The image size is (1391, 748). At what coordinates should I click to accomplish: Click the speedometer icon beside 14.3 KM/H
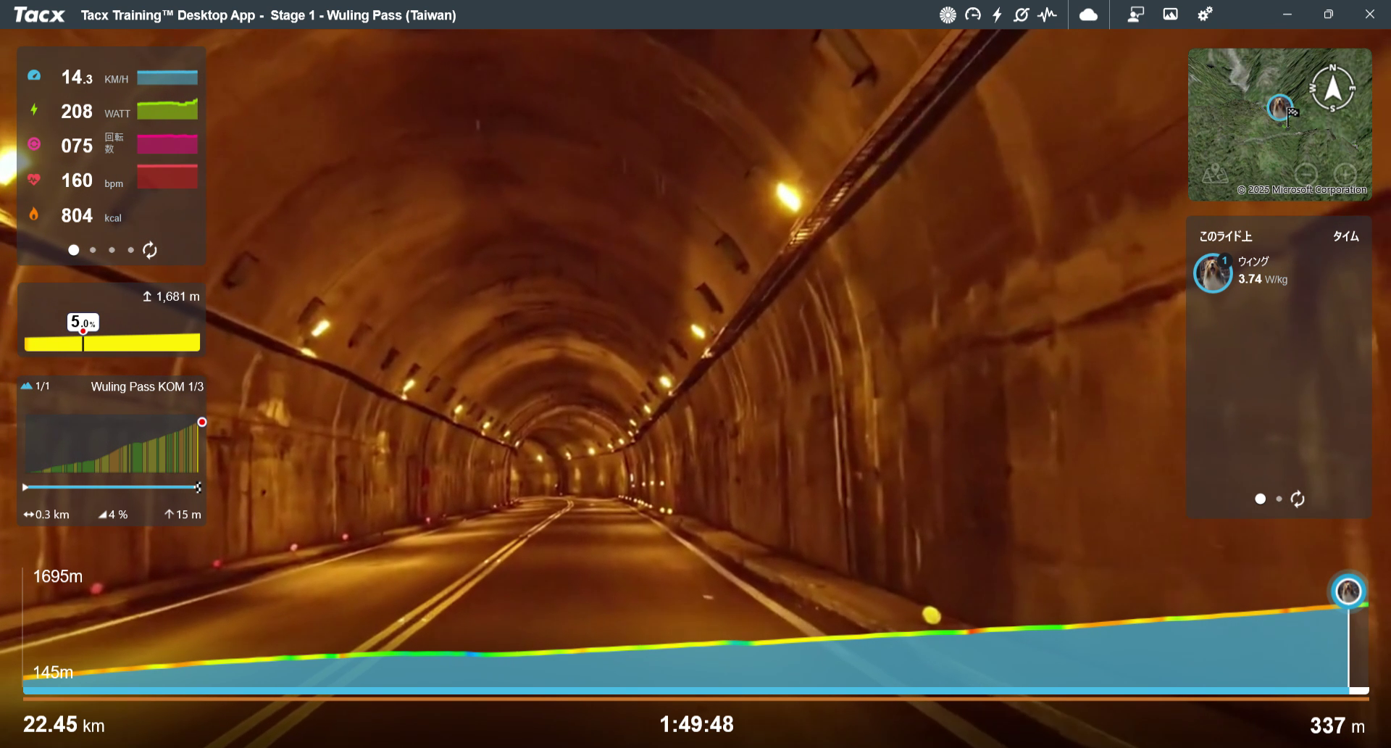pyautogui.click(x=34, y=75)
